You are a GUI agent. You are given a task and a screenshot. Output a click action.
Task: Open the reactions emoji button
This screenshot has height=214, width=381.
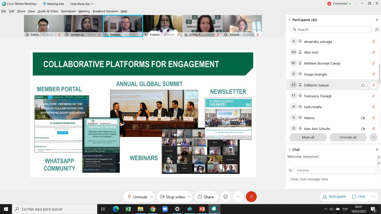[x=226, y=197]
